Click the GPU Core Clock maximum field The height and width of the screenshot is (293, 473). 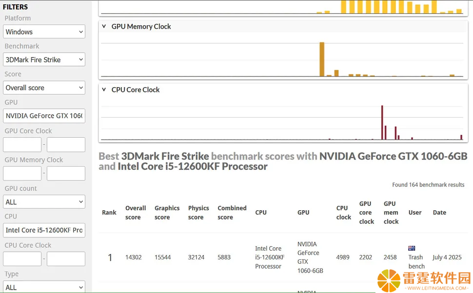(x=66, y=145)
